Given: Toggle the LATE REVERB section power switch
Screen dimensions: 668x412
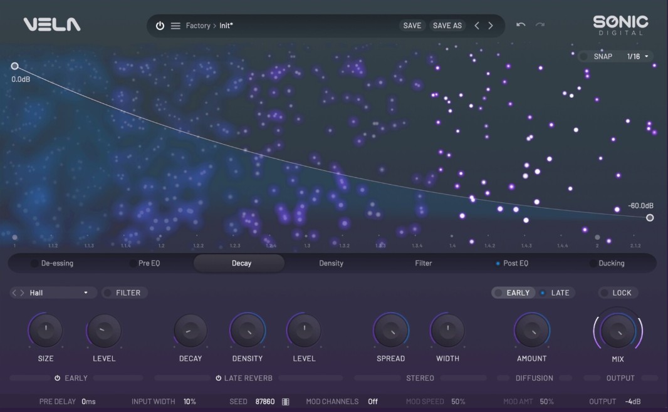Looking at the screenshot, I should pos(218,378).
